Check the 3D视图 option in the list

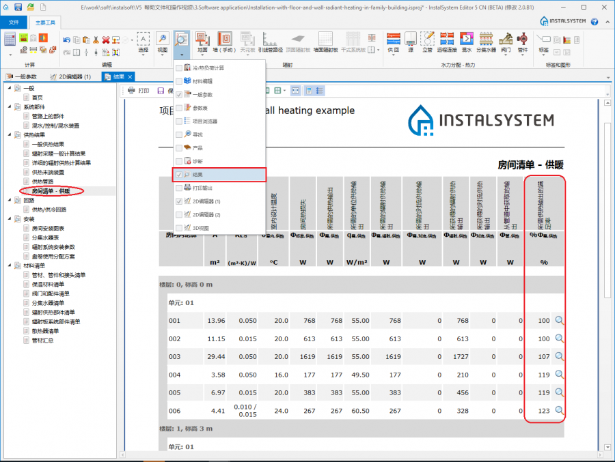179,227
